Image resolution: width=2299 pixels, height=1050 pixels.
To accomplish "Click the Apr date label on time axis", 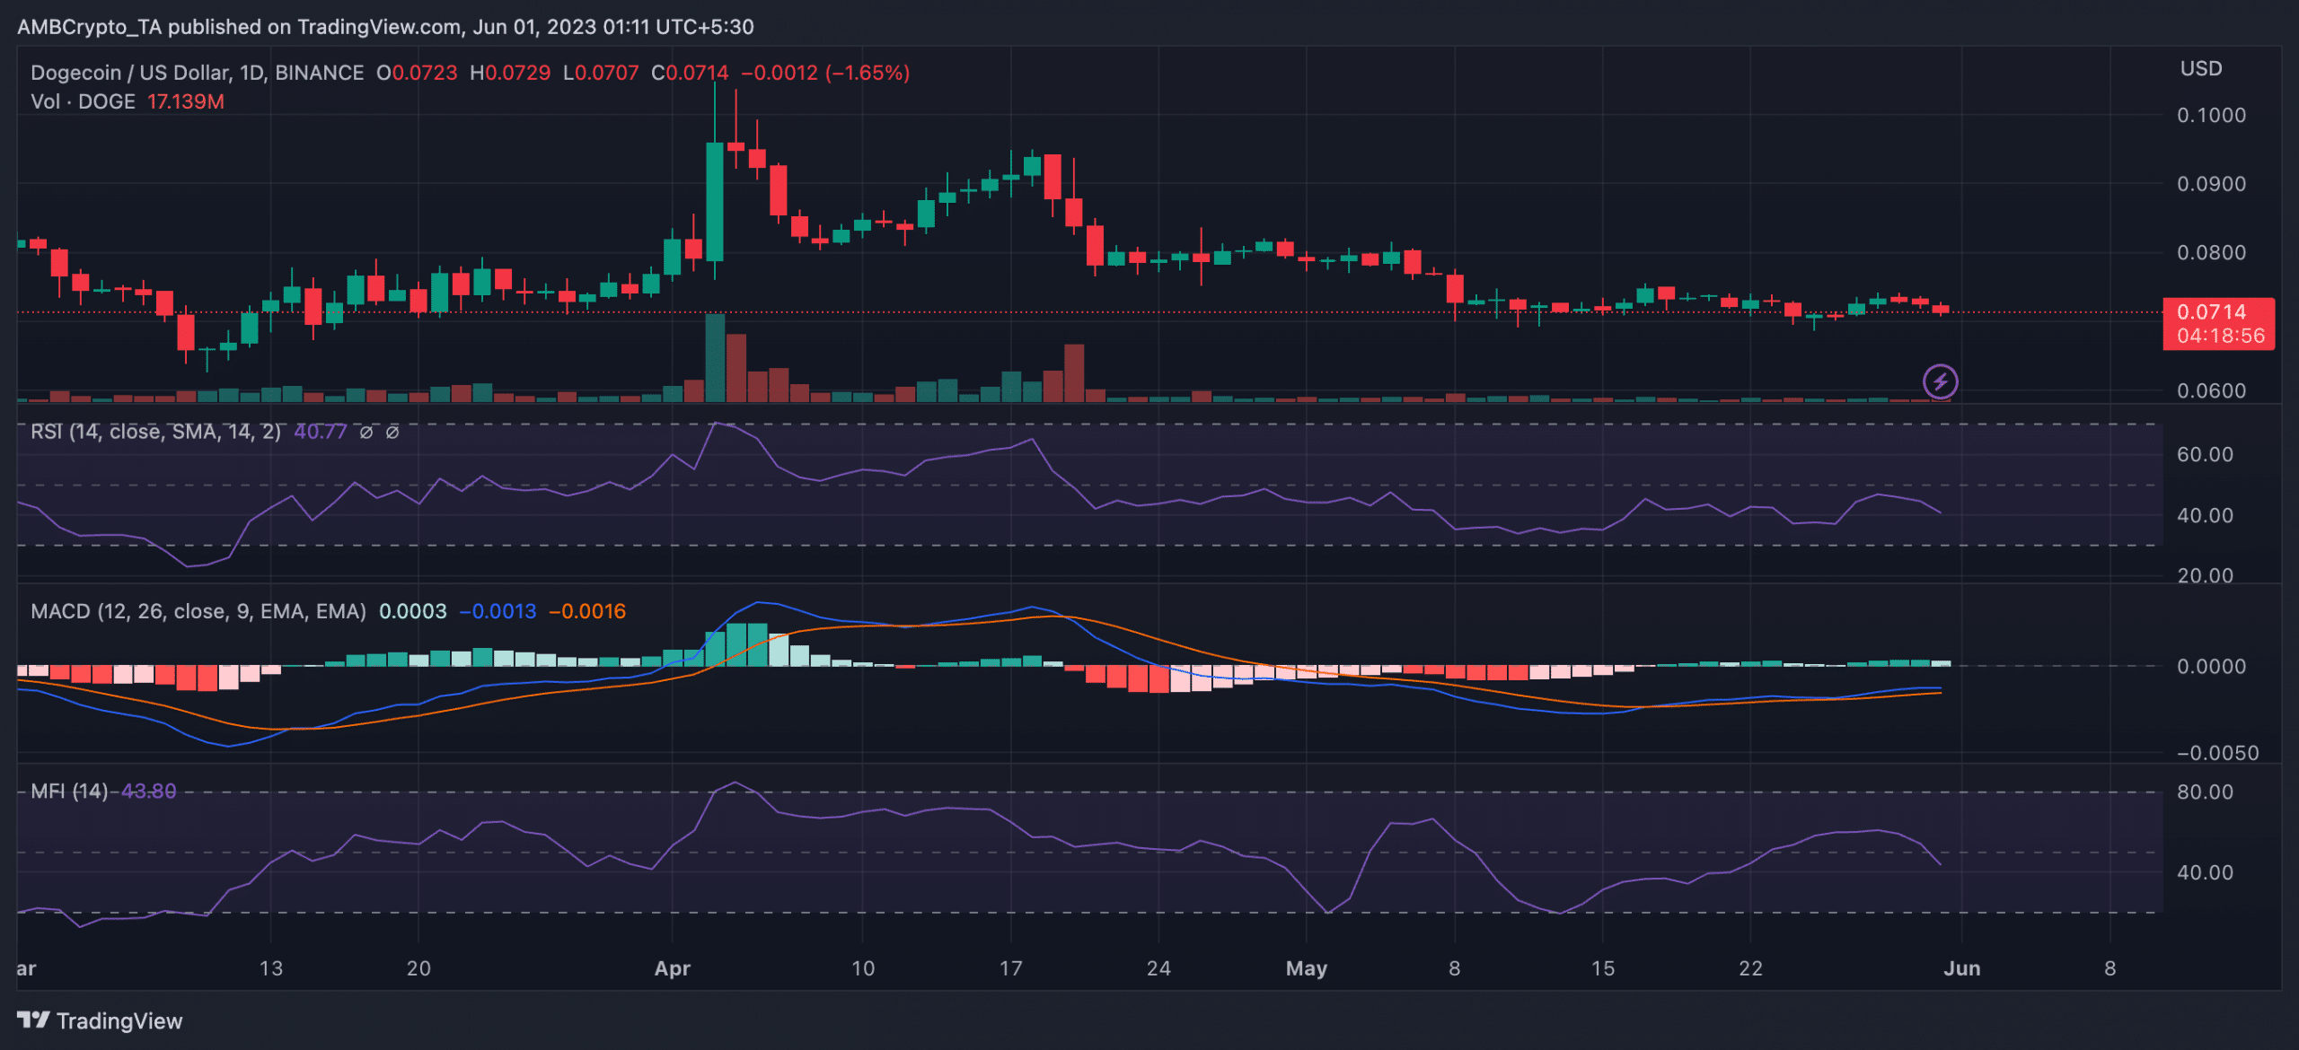I will 672,968.
